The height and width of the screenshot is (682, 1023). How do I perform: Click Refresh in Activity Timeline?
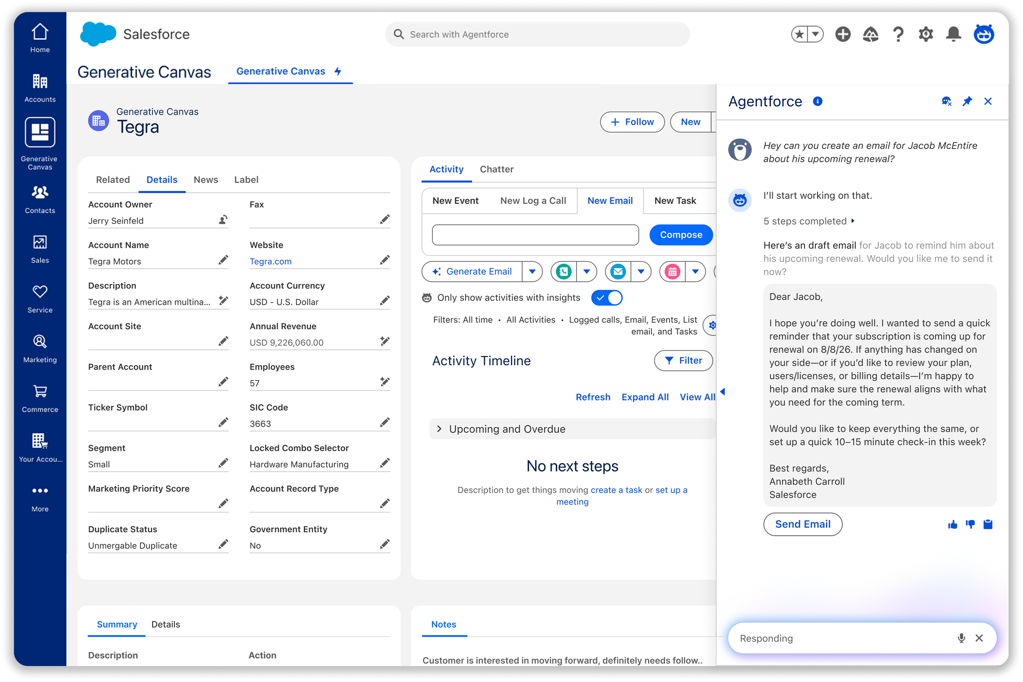(593, 397)
